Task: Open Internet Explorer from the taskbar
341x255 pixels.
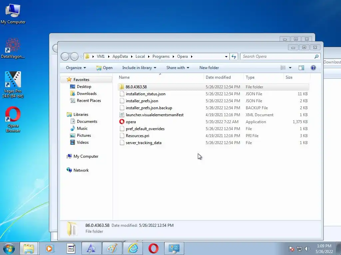Action: click(x=133, y=248)
